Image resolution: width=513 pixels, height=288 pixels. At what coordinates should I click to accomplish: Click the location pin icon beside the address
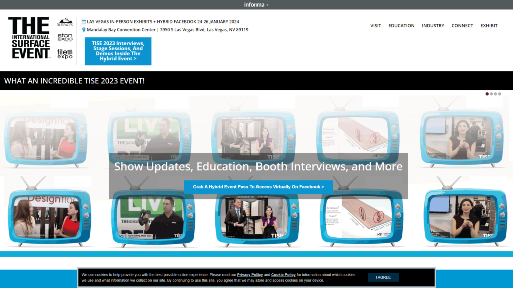click(x=84, y=30)
